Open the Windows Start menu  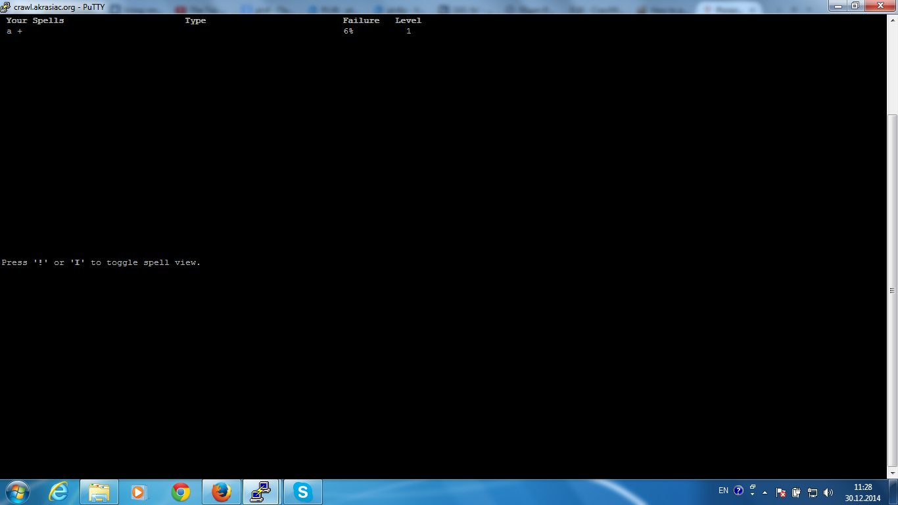(17, 492)
